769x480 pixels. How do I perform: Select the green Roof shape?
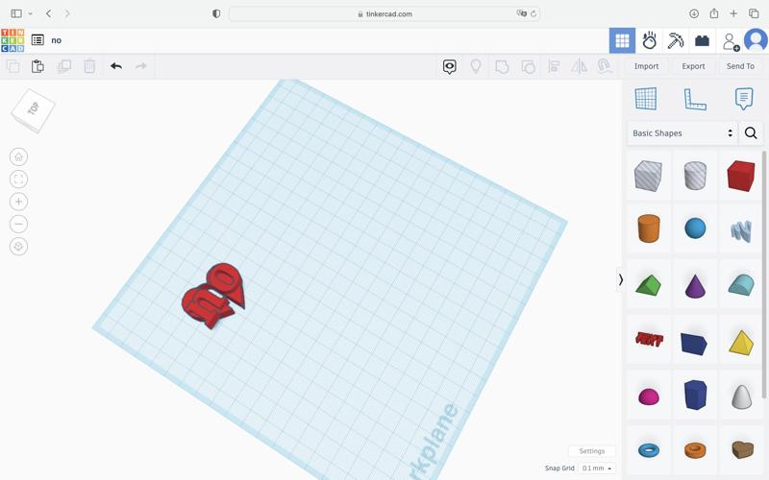[x=648, y=284]
